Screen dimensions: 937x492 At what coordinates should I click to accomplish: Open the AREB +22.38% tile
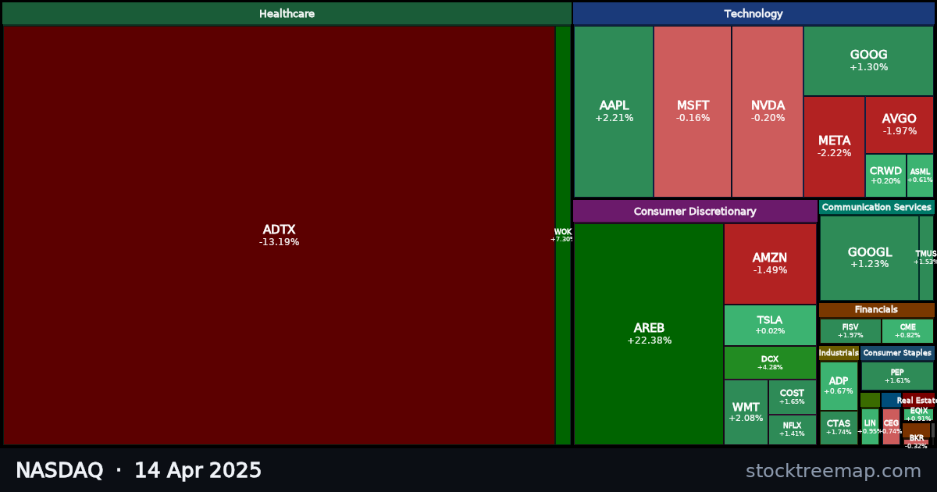pyautogui.click(x=649, y=334)
